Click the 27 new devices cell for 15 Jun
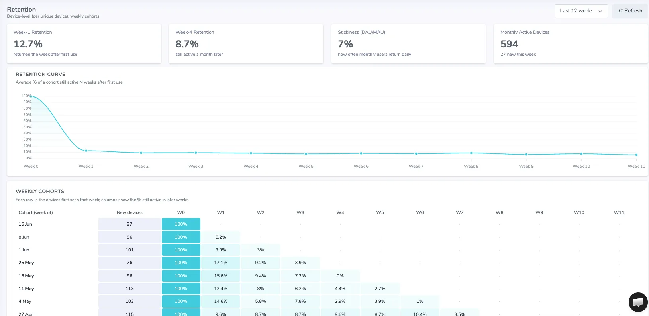This screenshot has width=649, height=316. pyautogui.click(x=129, y=224)
